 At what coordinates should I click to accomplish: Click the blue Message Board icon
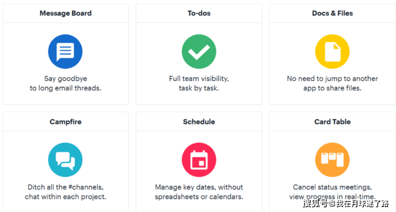[x=65, y=51]
